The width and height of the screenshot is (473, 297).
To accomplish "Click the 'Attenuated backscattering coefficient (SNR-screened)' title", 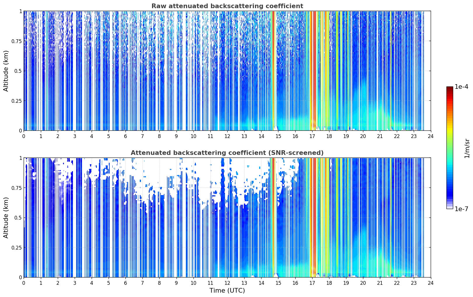I will (x=227, y=153).
